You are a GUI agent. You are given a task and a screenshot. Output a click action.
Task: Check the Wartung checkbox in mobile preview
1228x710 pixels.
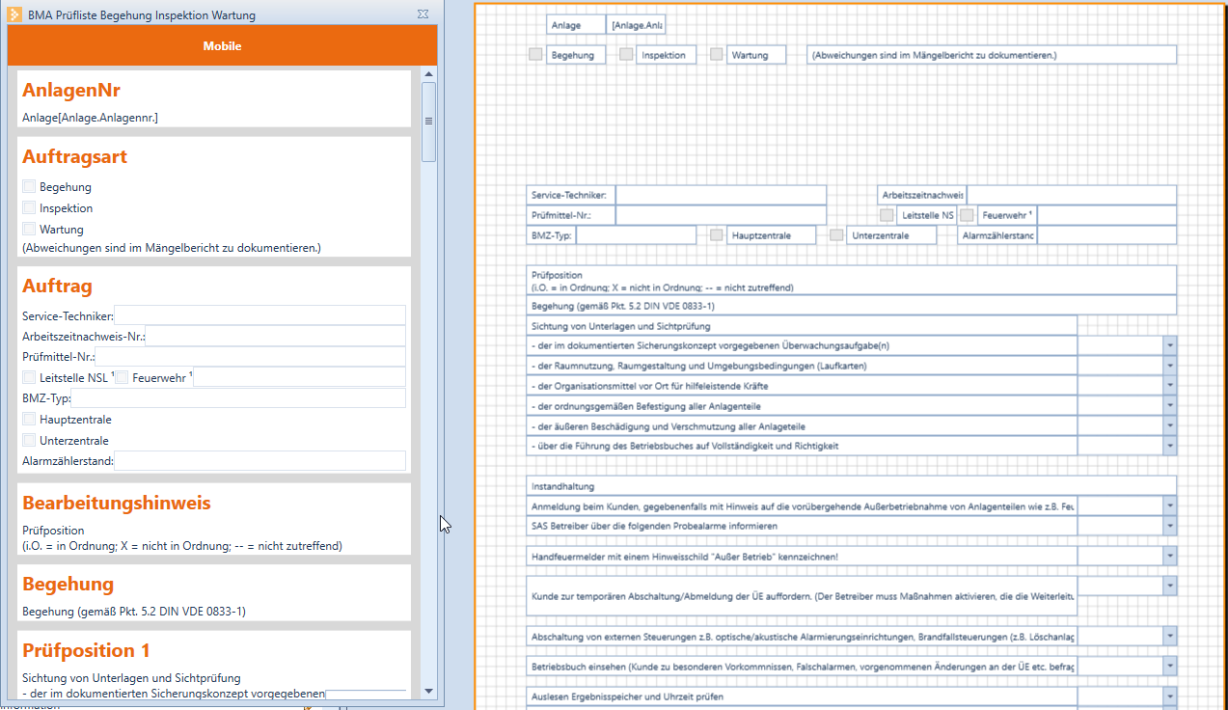point(29,230)
